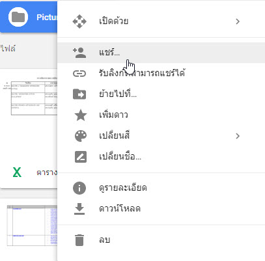Screen dimensions: 265x261
Task: Click the download arrow icon
Action: (x=79, y=209)
